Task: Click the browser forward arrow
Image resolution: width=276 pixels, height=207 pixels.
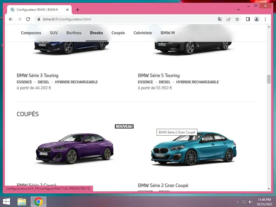Action: [x=19, y=19]
